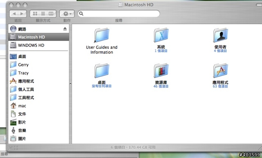The width and height of the screenshot is (262, 158).
Task: Open 應用程式 in the sidebar
Action: tap(38, 81)
